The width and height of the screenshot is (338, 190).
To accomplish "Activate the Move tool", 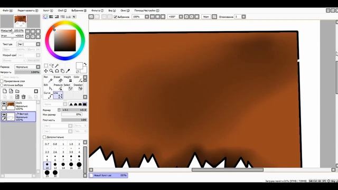I will [46, 71].
